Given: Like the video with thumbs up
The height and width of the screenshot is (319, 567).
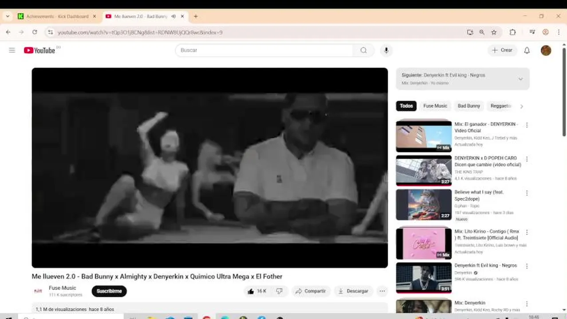Looking at the screenshot, I should (x=256, y=291).
